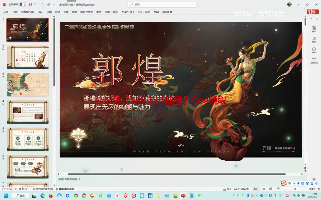Image resolution: width=321 pixels, height=200 pixels.
Task: Toggle the 备注 (Notes) pane button
Action: pyautogui.click(x=227, y=189)
